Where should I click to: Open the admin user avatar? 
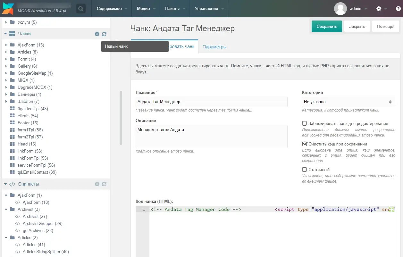pyautogui.click(x=340, y=9)
